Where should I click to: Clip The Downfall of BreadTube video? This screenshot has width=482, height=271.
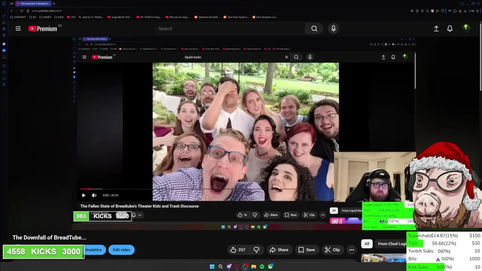[332, 250]
